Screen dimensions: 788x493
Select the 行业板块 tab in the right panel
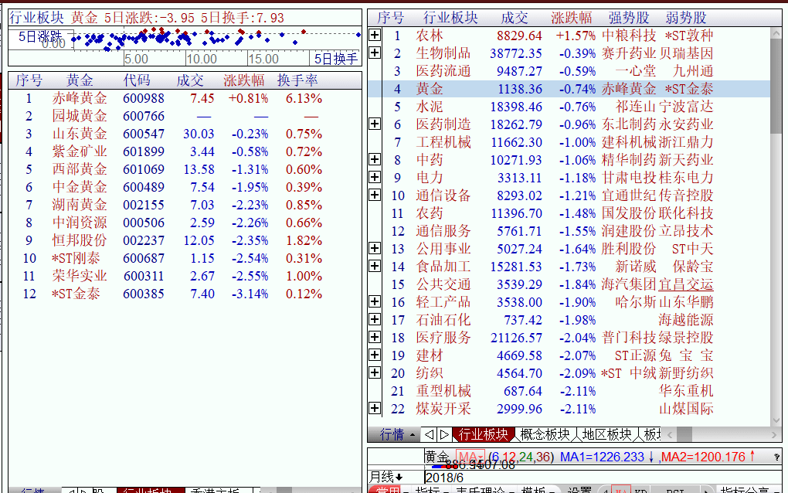(x=483, y=434)
